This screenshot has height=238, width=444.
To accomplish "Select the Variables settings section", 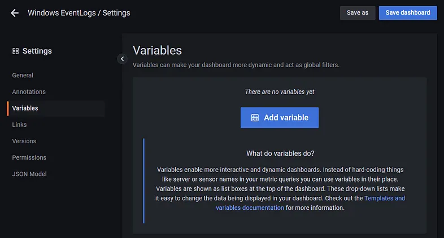I will coord(25,108).
